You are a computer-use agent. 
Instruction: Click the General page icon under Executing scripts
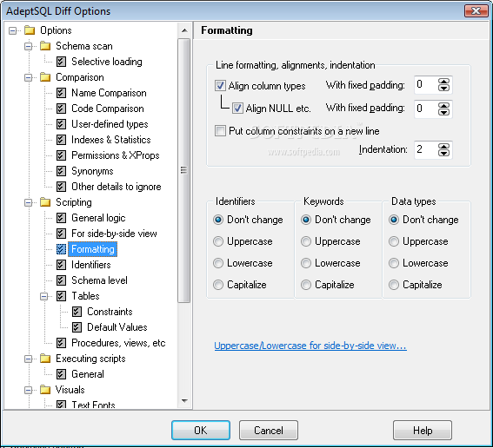click(61, 374)
